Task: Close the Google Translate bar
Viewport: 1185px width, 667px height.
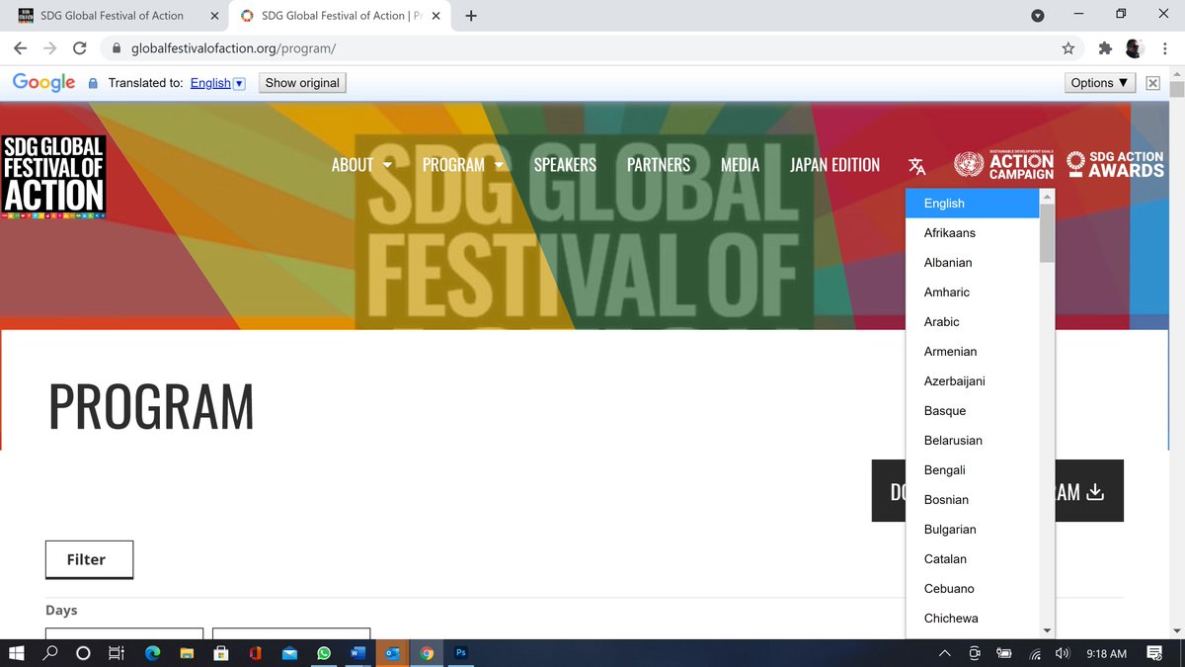Action: click(1152, 83)
